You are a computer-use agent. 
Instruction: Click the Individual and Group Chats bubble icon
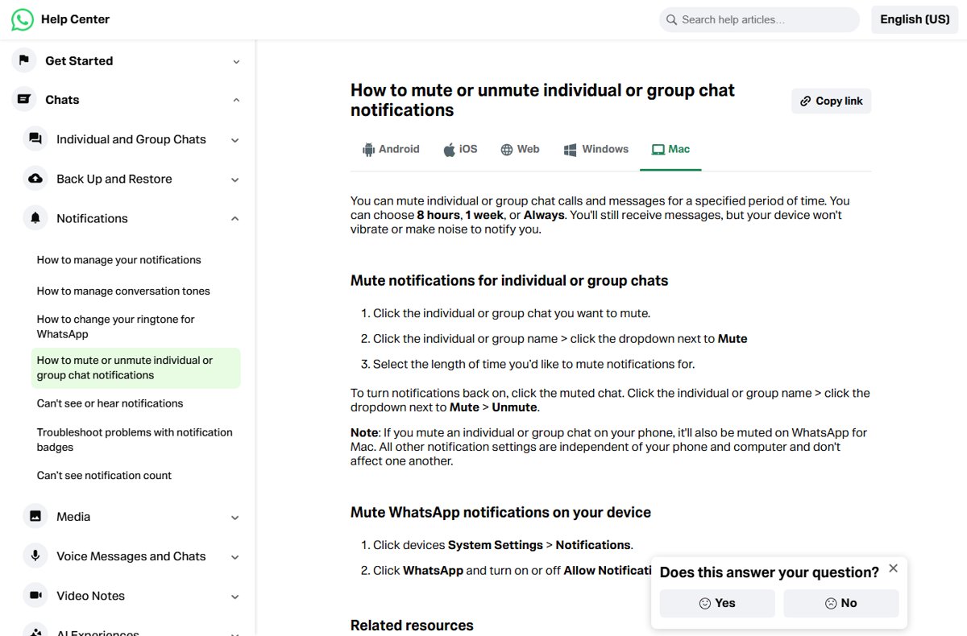35,138
